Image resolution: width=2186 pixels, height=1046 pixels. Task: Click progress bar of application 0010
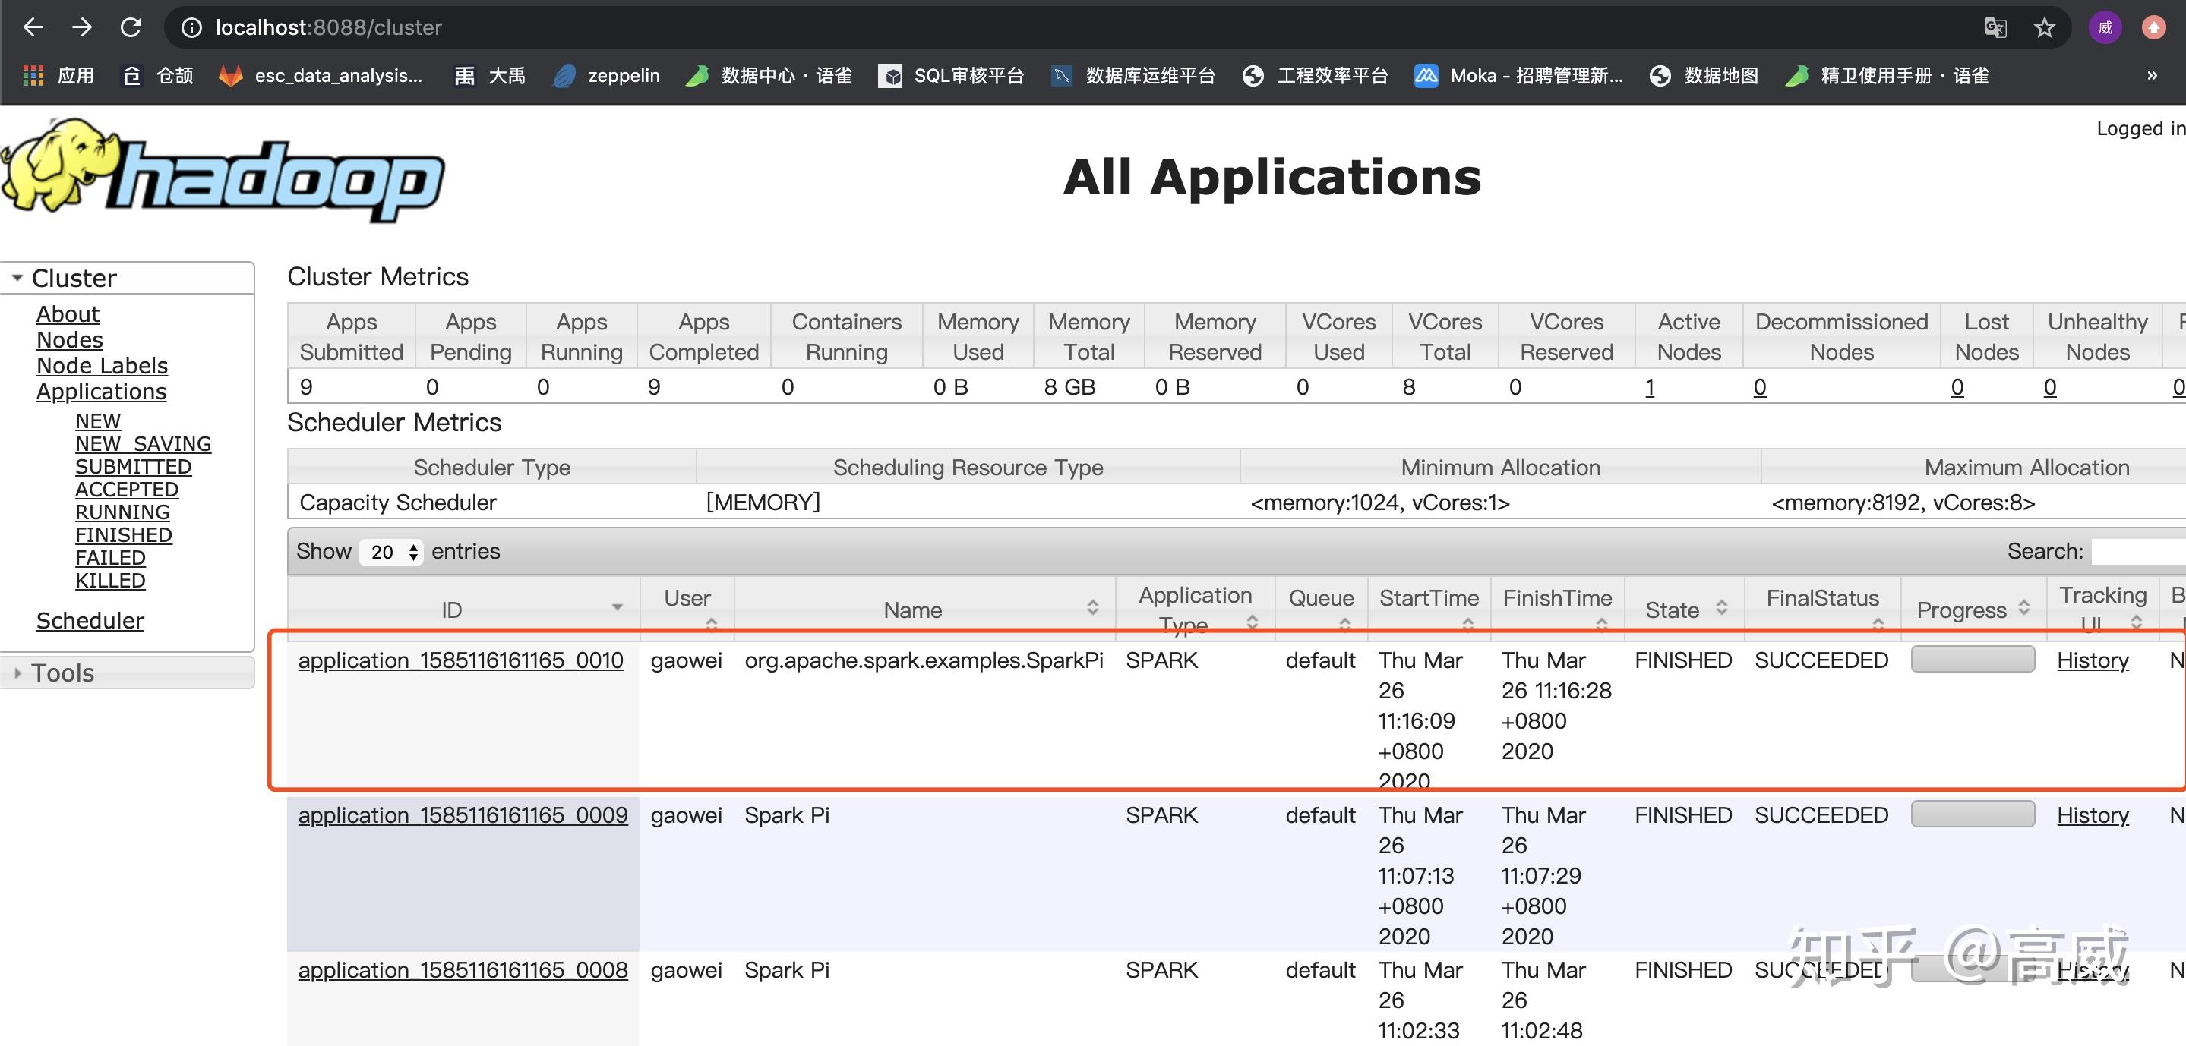click(1973, 659)
